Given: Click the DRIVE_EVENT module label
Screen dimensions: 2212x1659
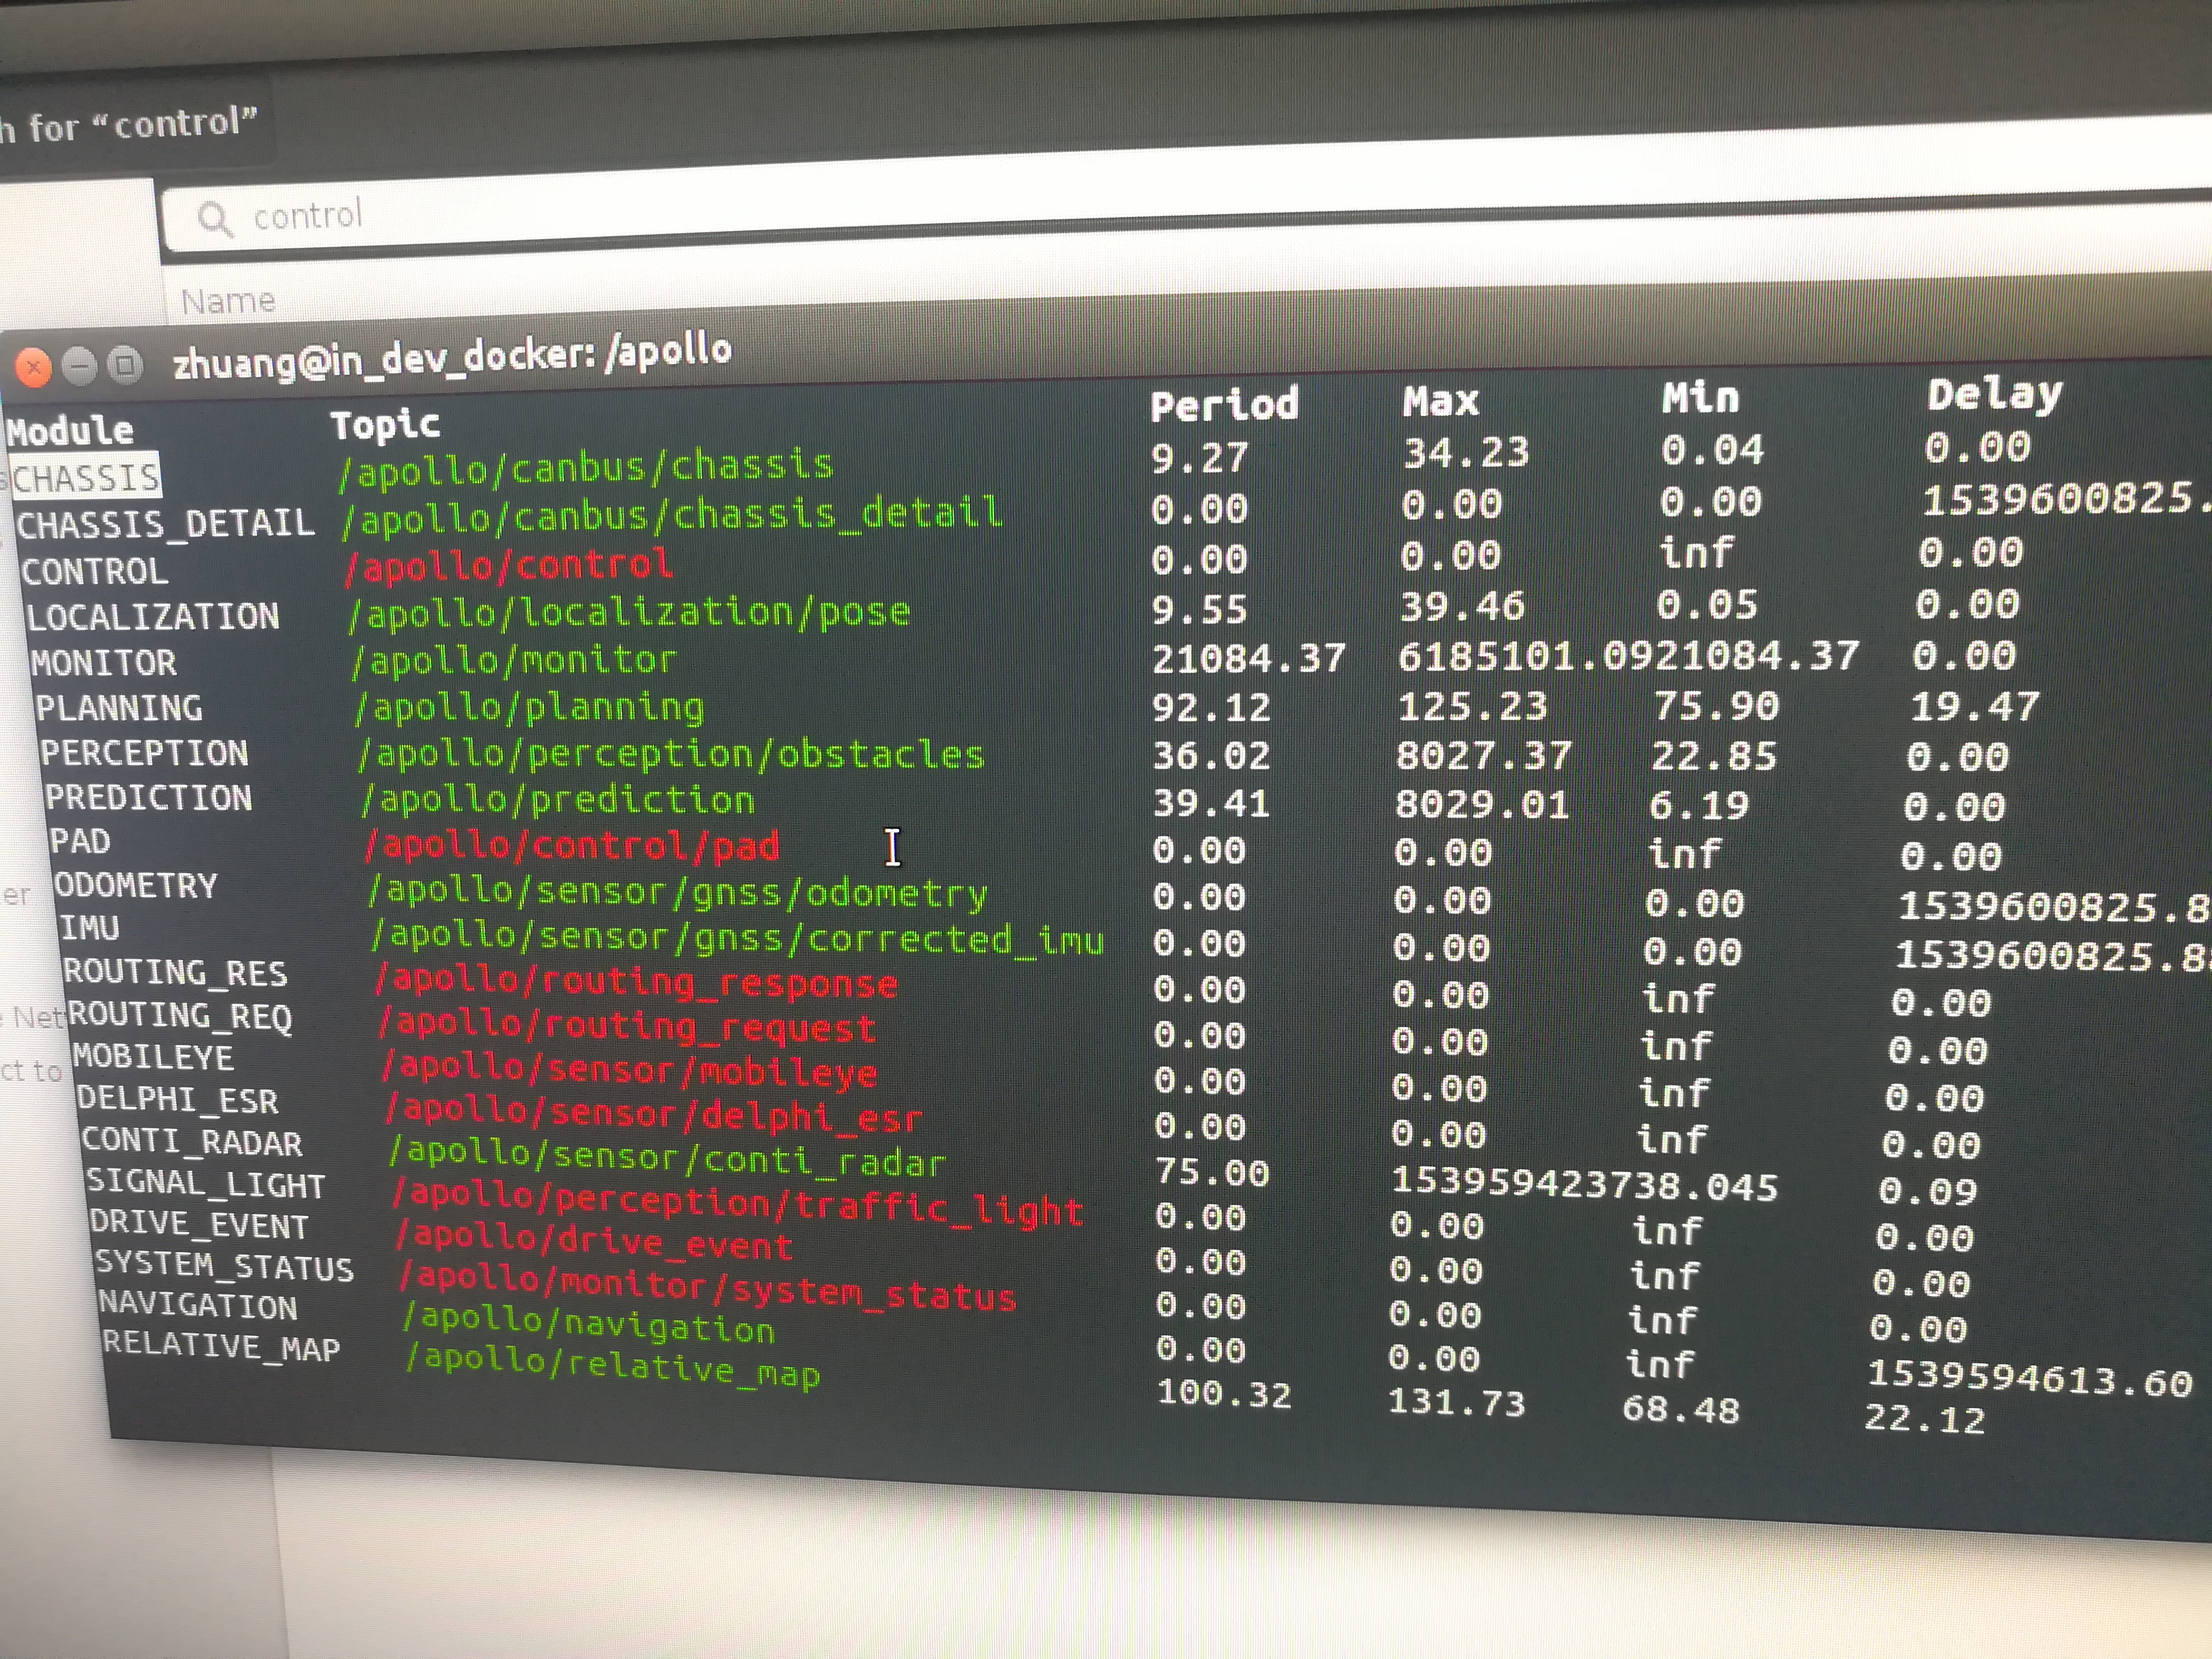Looking at the screenshot, I should 198,1225.
